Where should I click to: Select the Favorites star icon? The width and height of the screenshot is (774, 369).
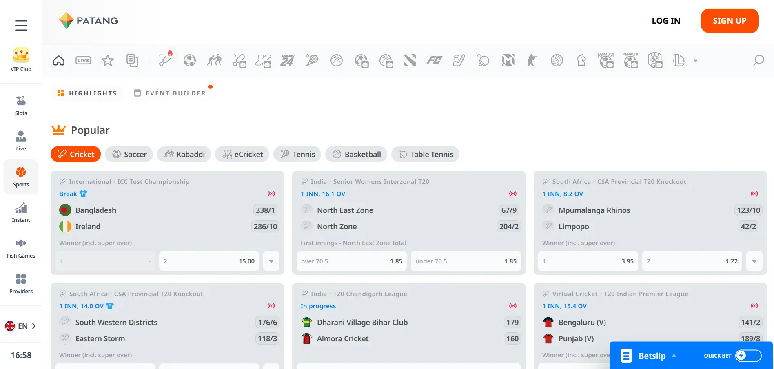point(108,60)
